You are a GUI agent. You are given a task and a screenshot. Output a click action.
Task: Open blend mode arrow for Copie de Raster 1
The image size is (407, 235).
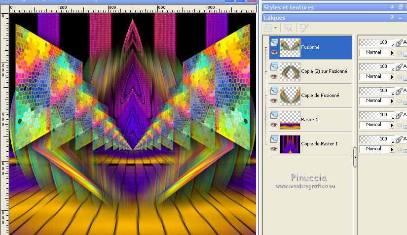[x=392, y=149]
